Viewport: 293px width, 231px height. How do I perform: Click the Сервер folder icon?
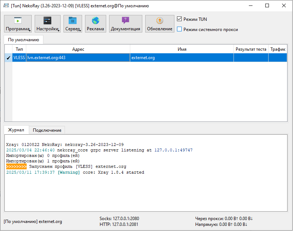click(73, 21)
